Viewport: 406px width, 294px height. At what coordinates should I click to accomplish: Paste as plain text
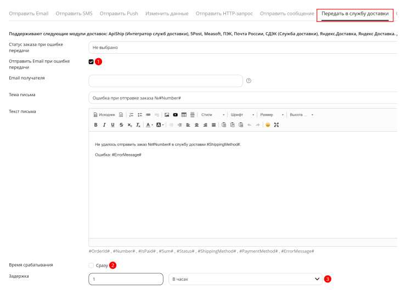tap(233, 125)
